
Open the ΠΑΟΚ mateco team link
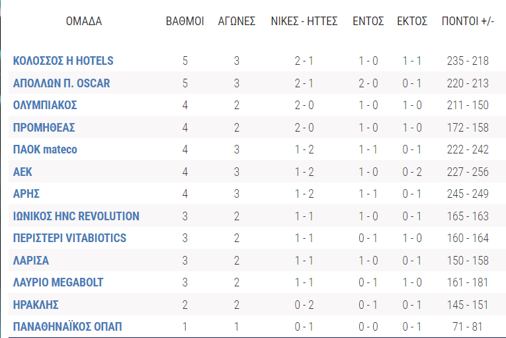[x=45, y=149]
